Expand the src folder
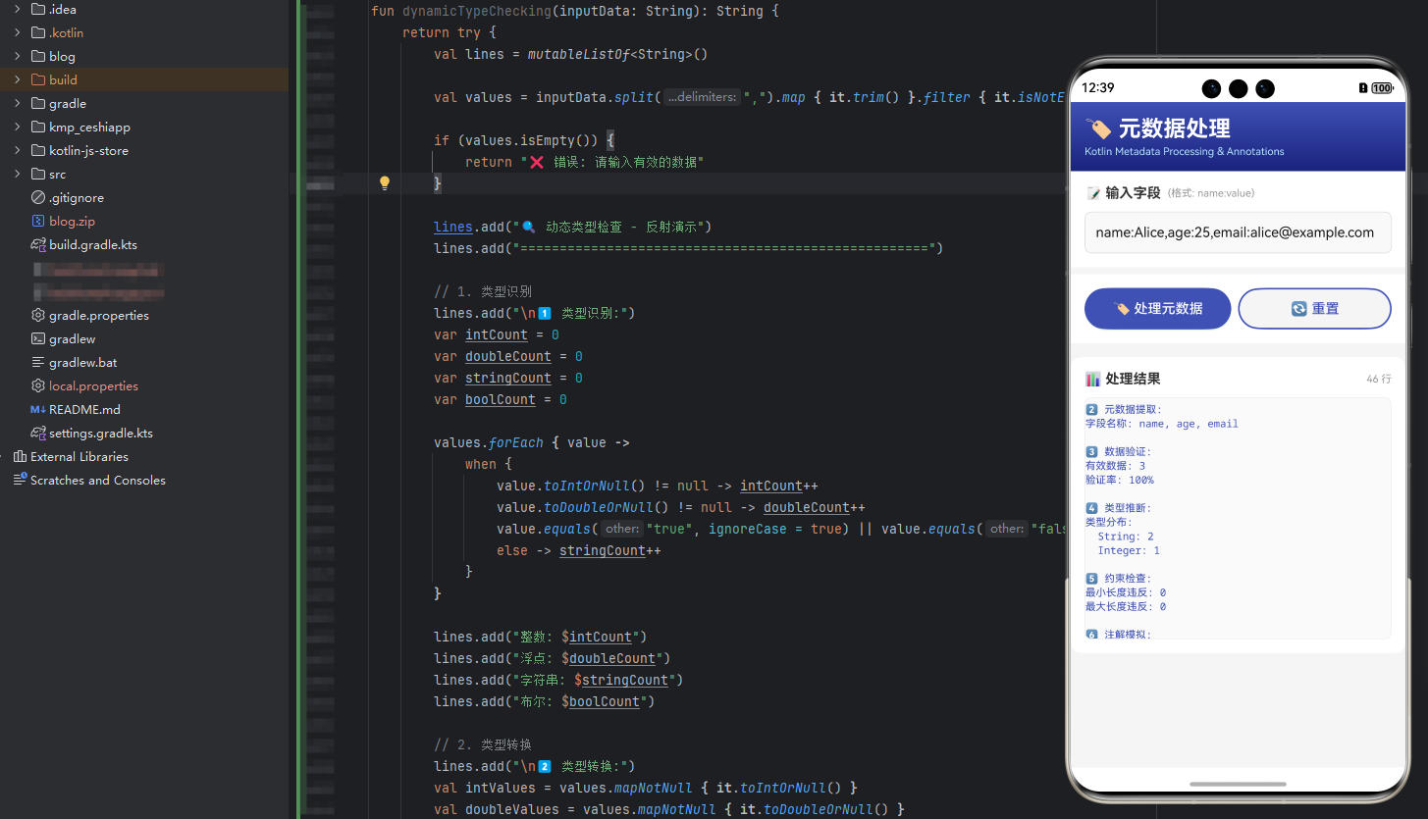This screenshot has width=1428, height=819. pyautogui.click(x=18, y=174)
